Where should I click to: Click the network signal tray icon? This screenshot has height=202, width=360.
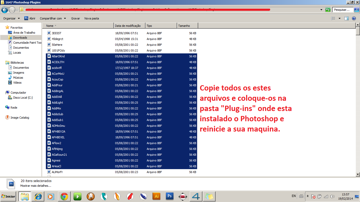point(326,196)
